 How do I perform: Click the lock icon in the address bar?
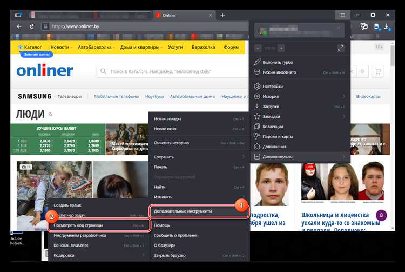(x=45, y=26)
